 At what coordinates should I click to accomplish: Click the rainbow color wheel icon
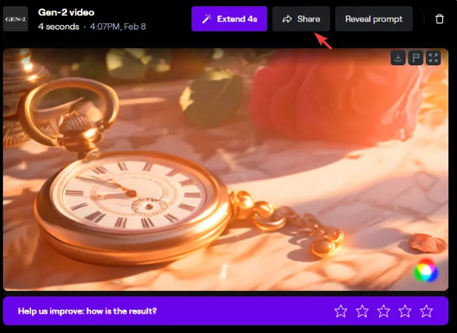(x=426, y=271)
